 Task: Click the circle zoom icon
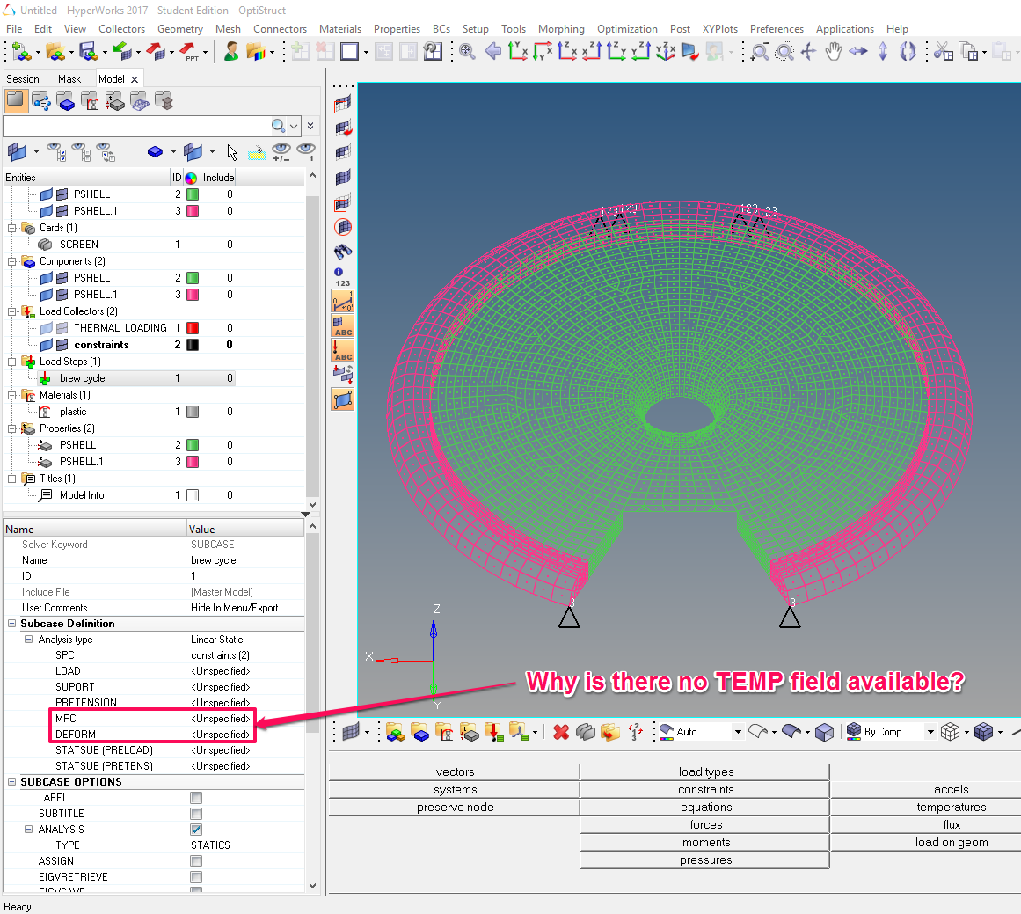click(x=784, y=52)
